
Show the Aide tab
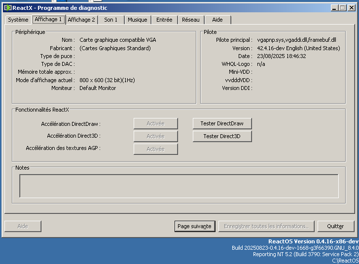[x=217, y=20]
